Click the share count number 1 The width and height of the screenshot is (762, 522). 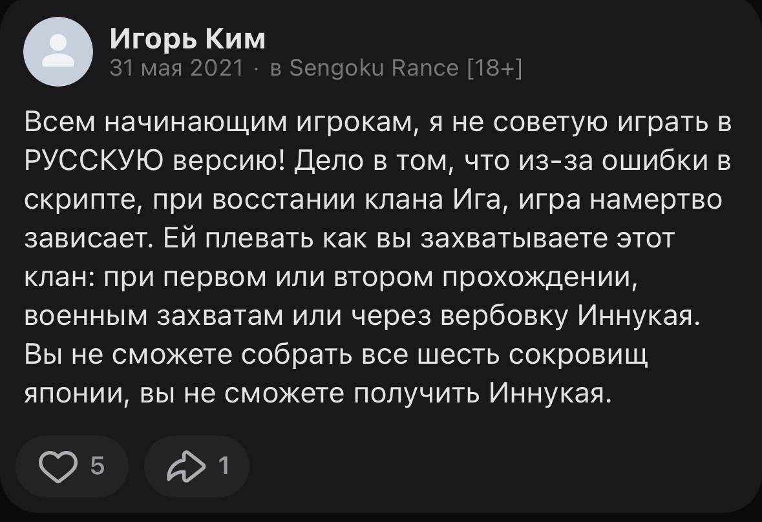223,466
